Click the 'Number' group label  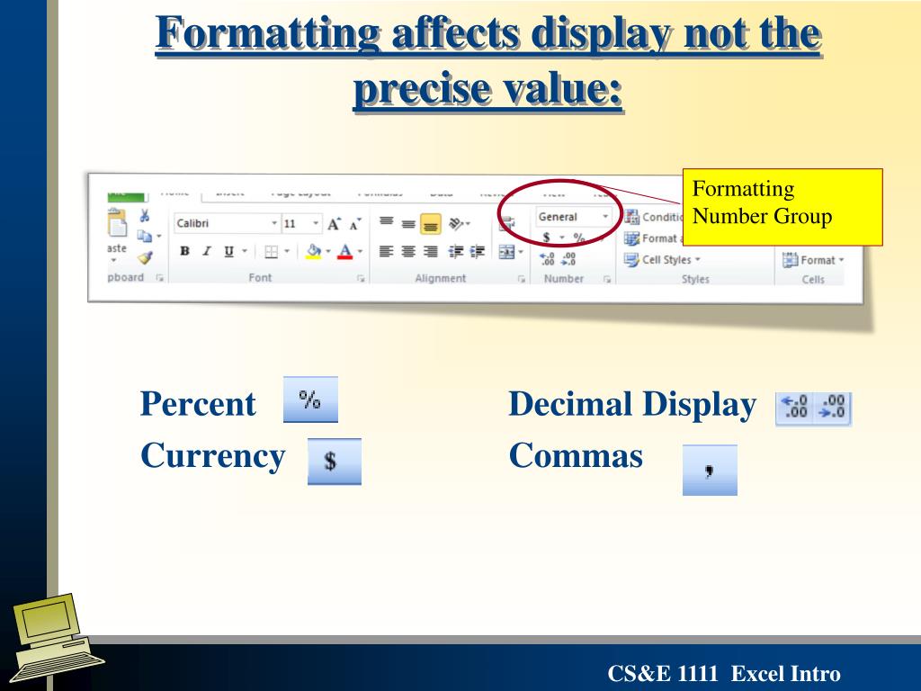[564, 279]
